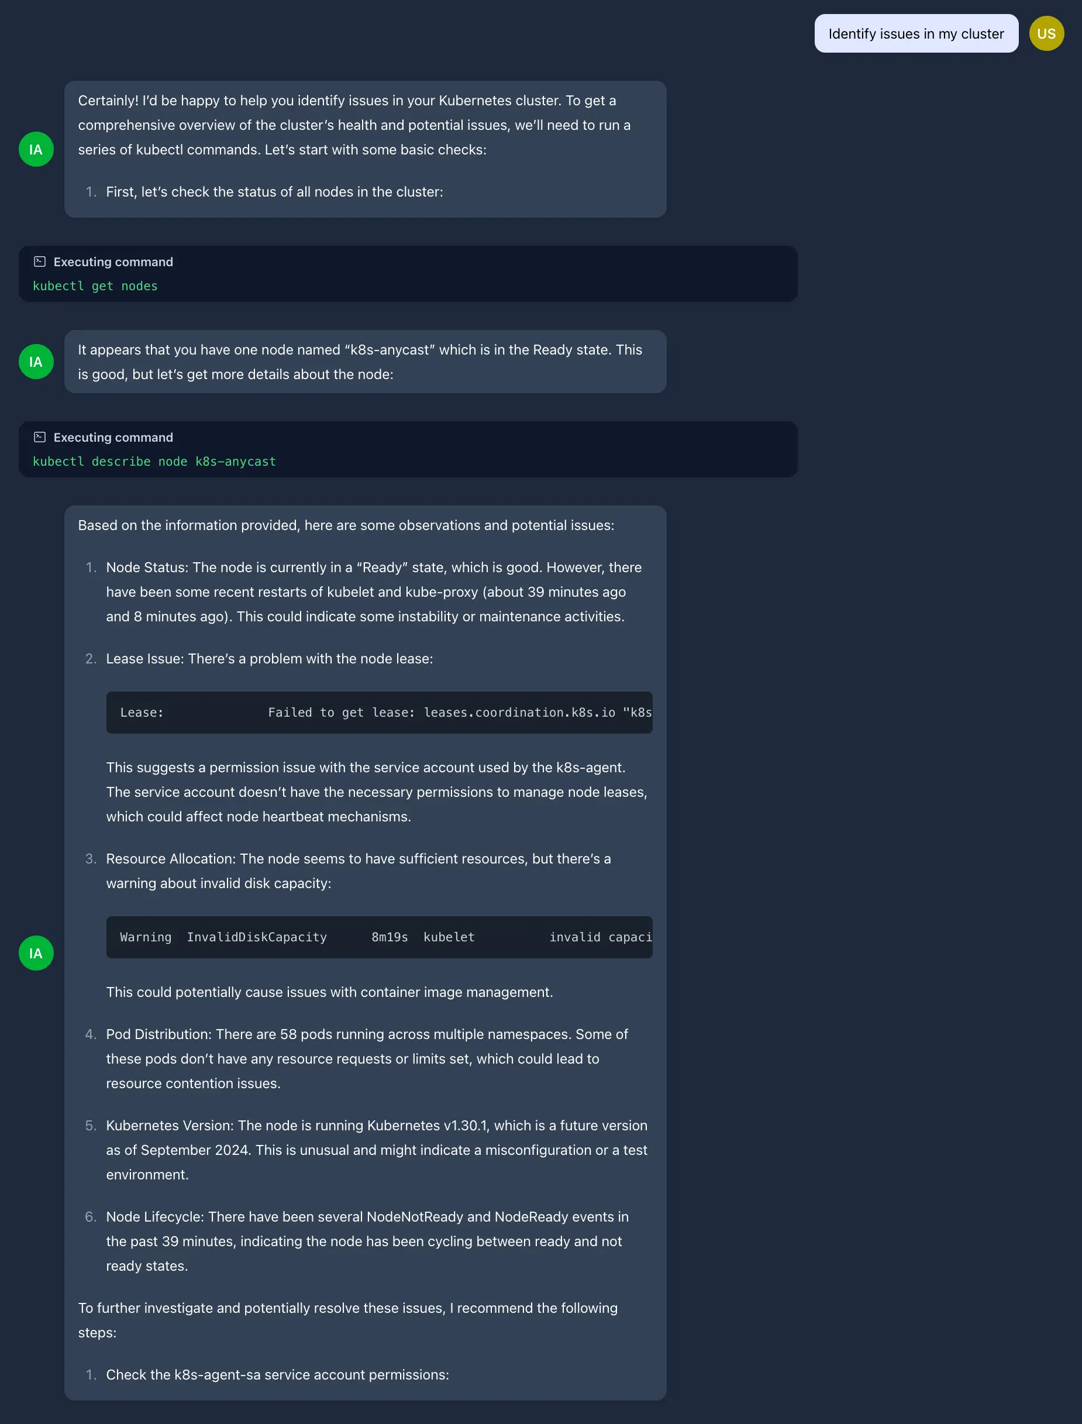This screenshot has height=1424, width=1082.
Task: Click the 'Kubernetes Version' observation paragraph
Action: pyautogui.click(x=377, y=1150)
